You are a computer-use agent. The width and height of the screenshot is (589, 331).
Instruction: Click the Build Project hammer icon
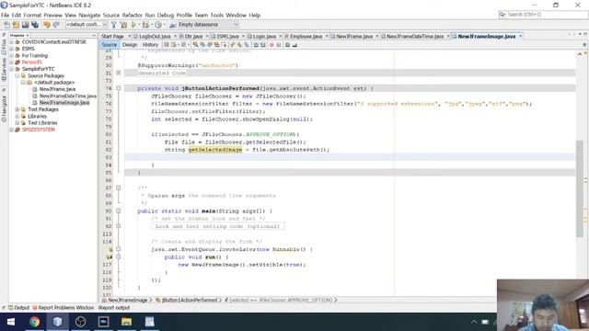(114, 25)
